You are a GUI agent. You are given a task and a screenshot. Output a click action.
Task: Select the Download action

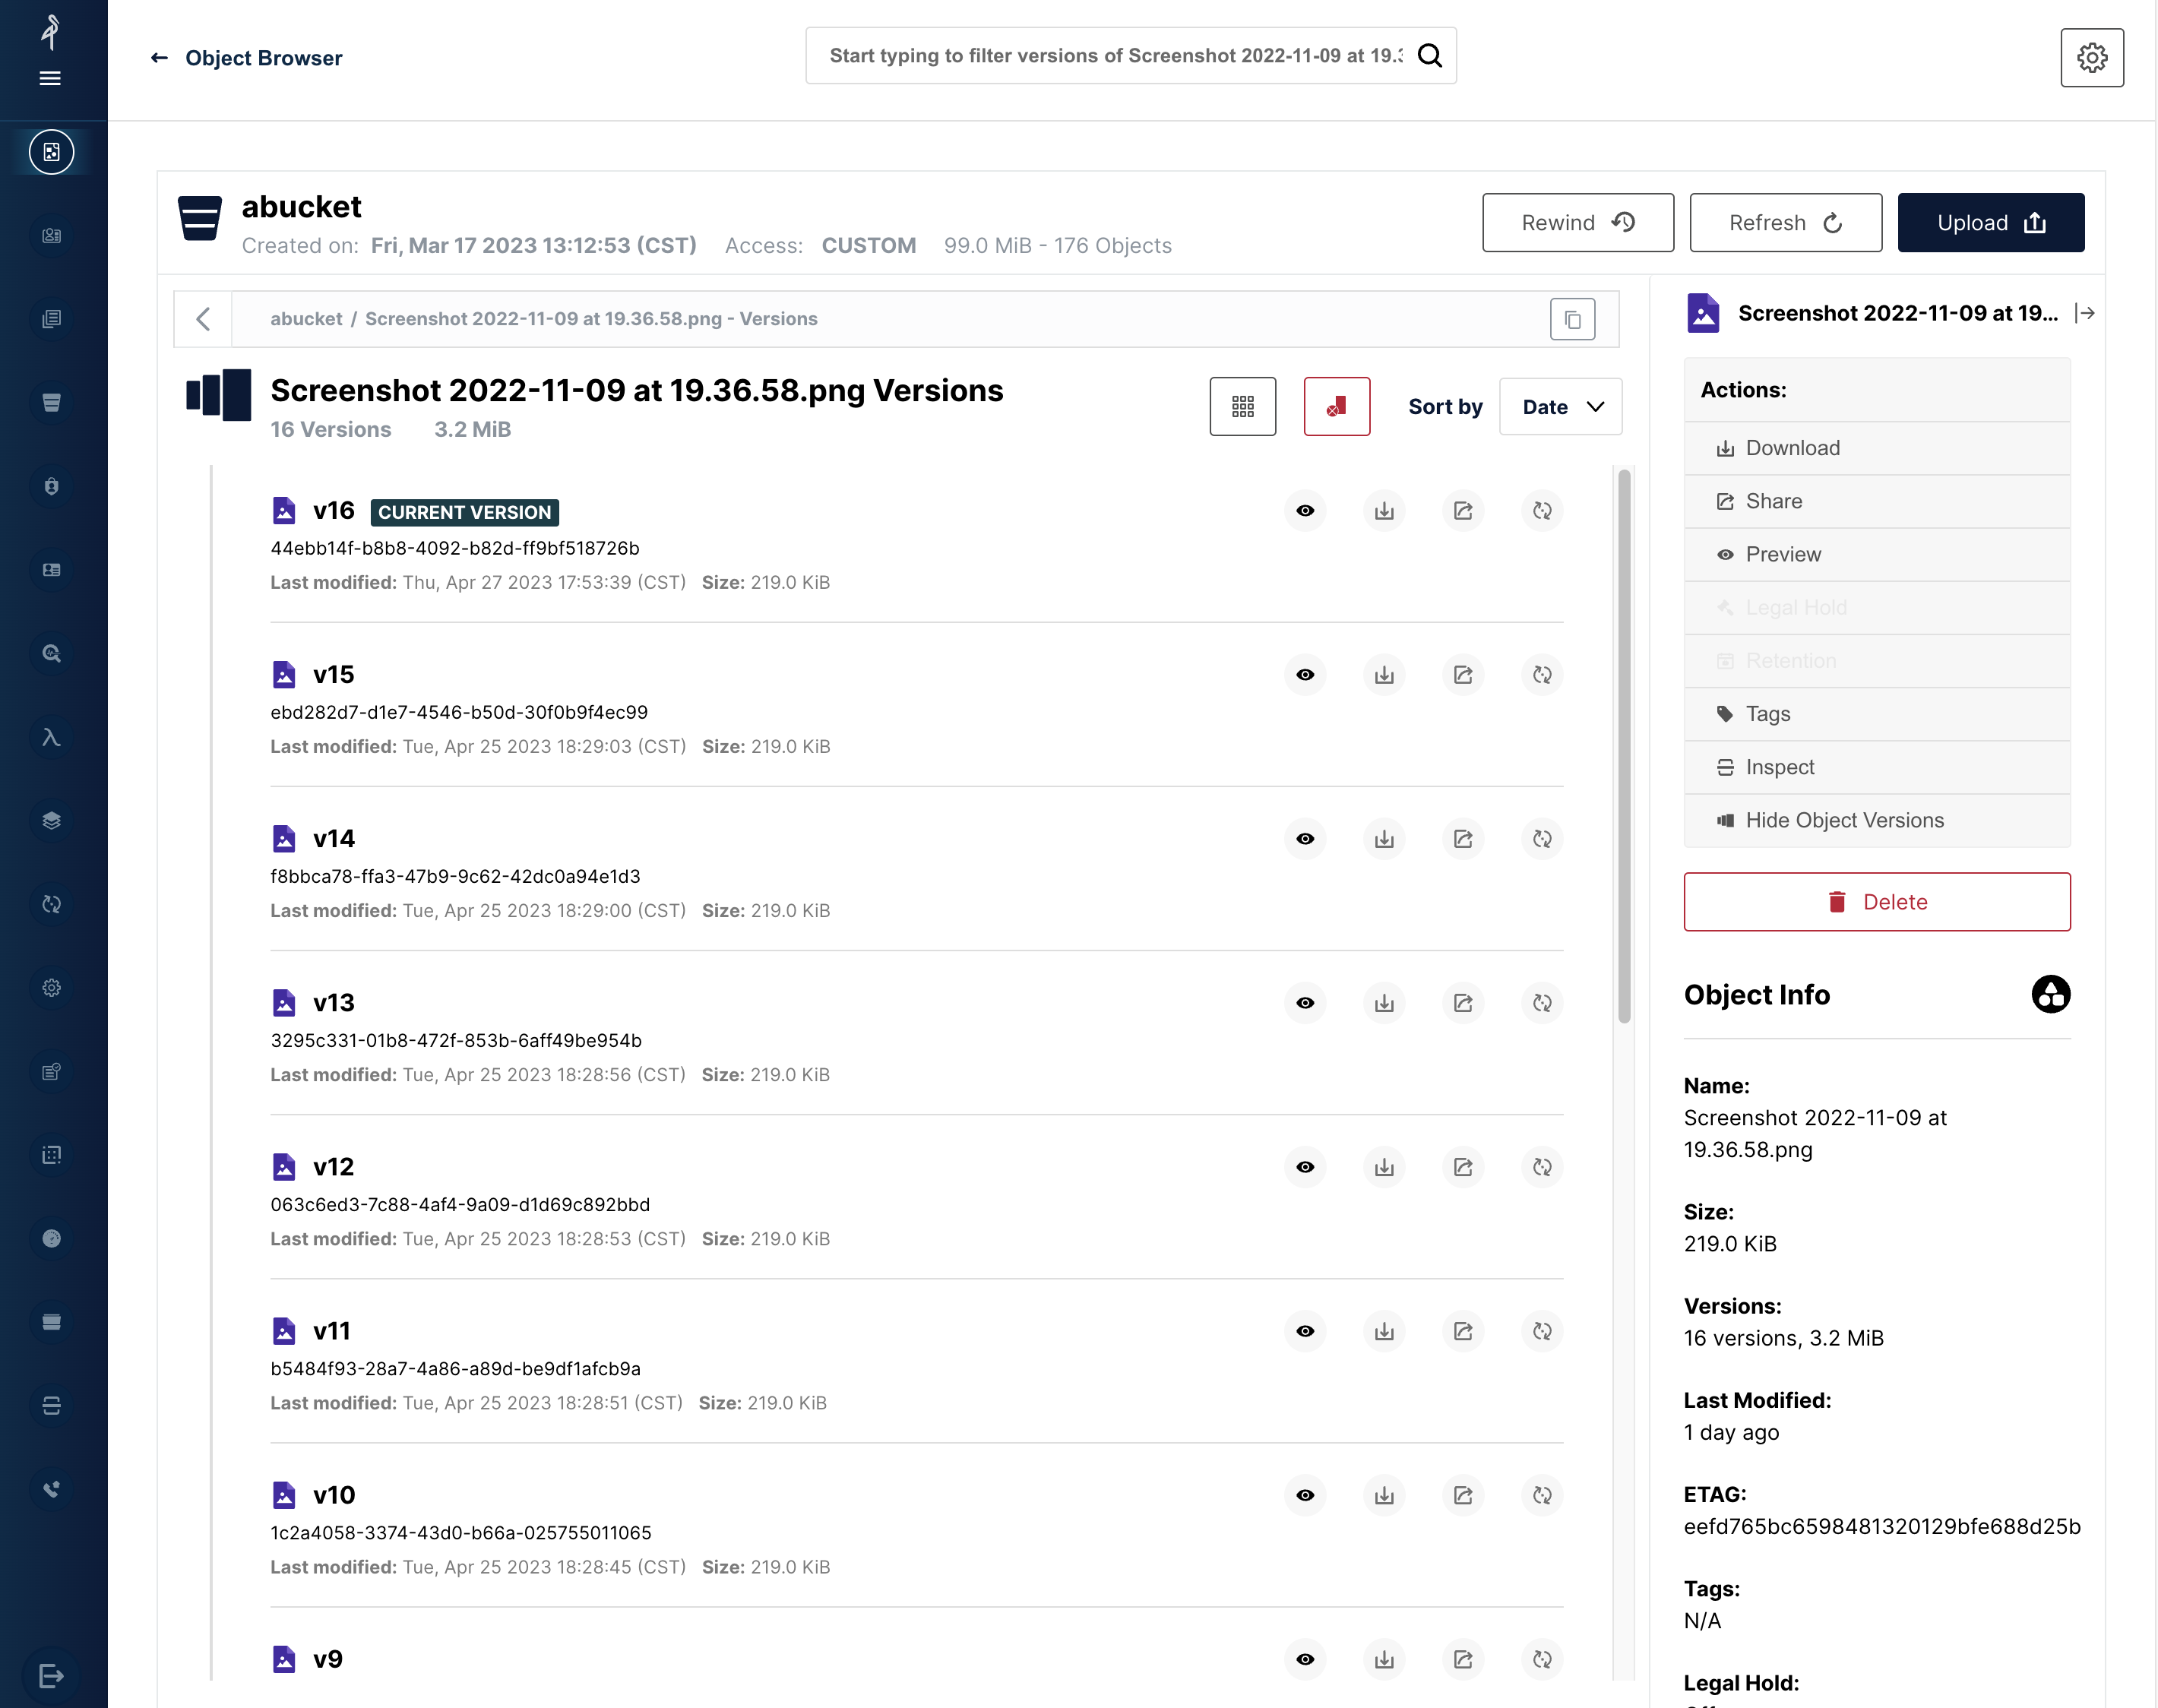pos(1876,448)
